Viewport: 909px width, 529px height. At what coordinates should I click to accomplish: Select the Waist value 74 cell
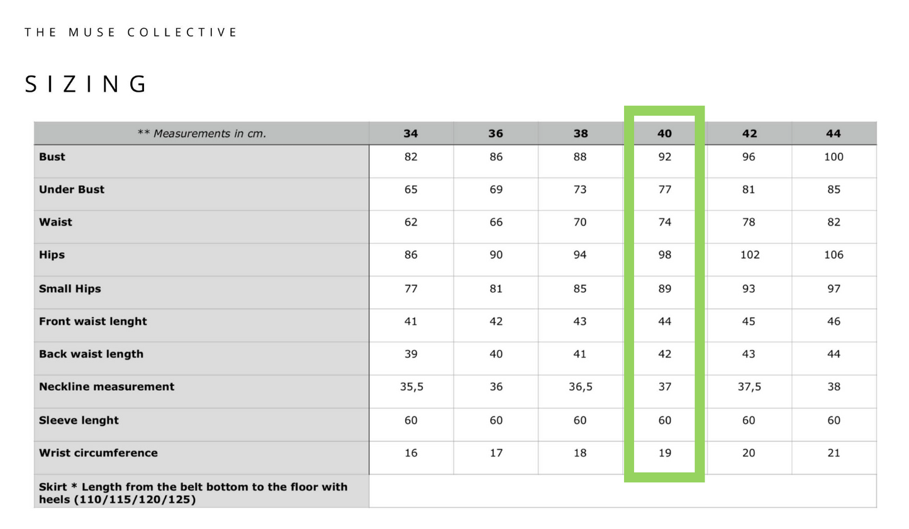point(665,222)
